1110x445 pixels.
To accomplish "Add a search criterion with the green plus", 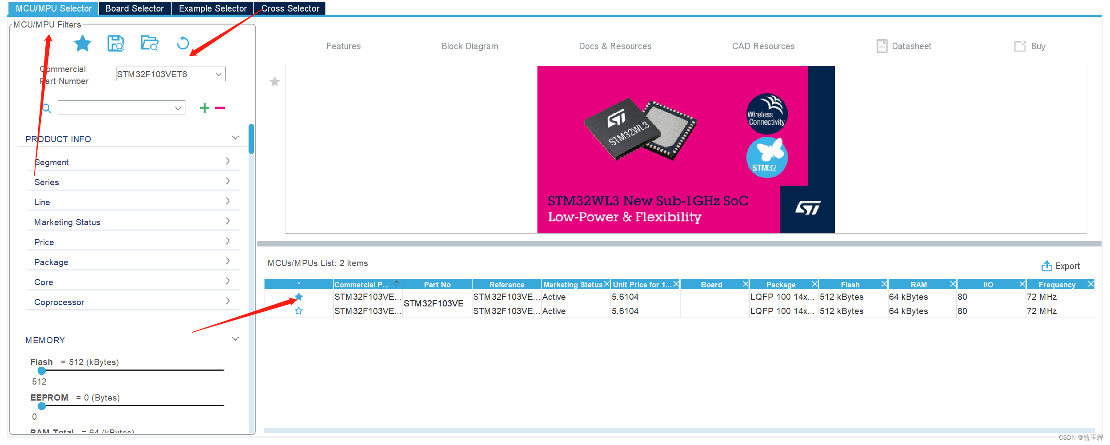I will click(204, 108).
